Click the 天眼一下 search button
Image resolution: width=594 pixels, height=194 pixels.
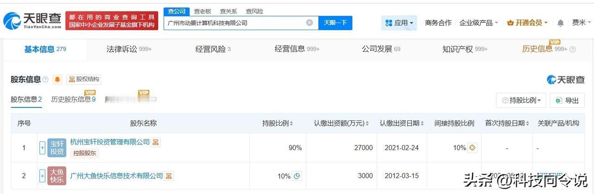(335, 23)
